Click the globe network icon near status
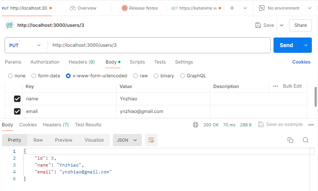This screenshot has height=191, width=318. (x=196, y=125)
